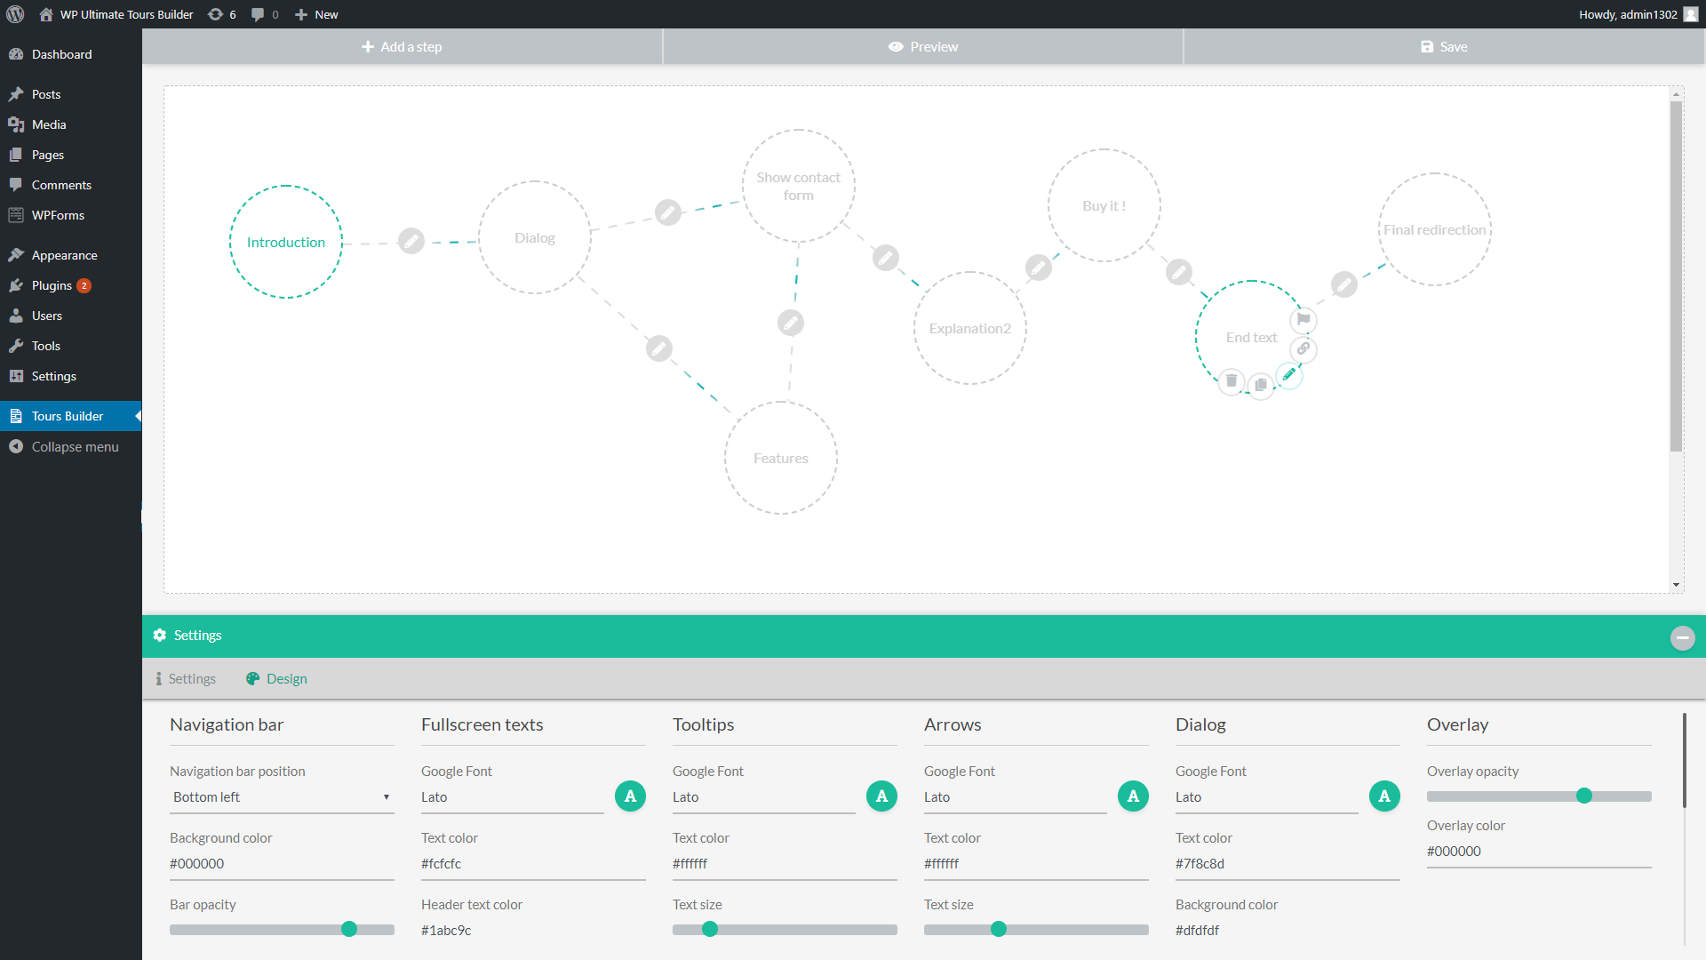This screenshot has width=1706, height=960.
Task: Click the trash icon on End text step
Action: pos(1232,381)
